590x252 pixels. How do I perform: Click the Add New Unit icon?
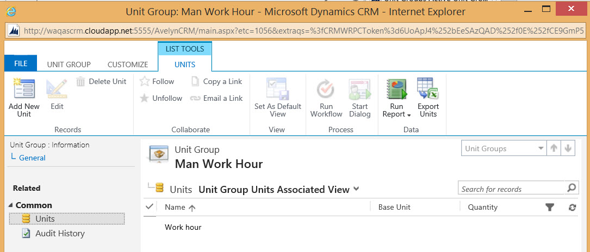pos(24,88)
